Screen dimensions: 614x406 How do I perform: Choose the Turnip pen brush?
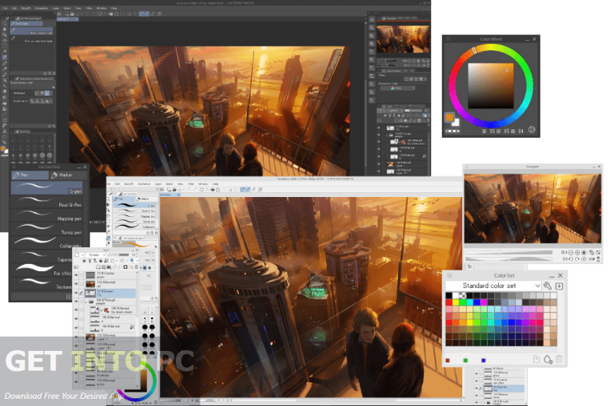tap(46, 229)
